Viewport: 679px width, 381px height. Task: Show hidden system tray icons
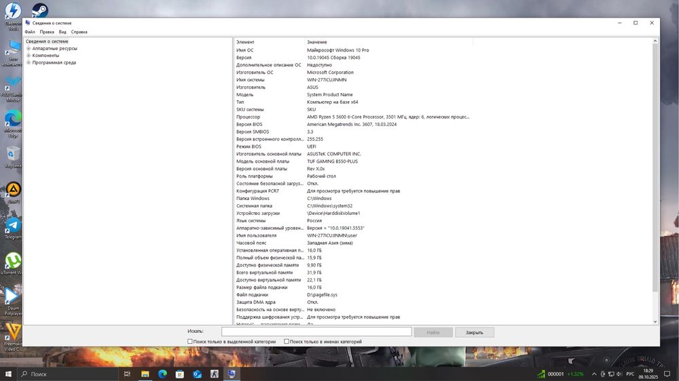(594, 374)
